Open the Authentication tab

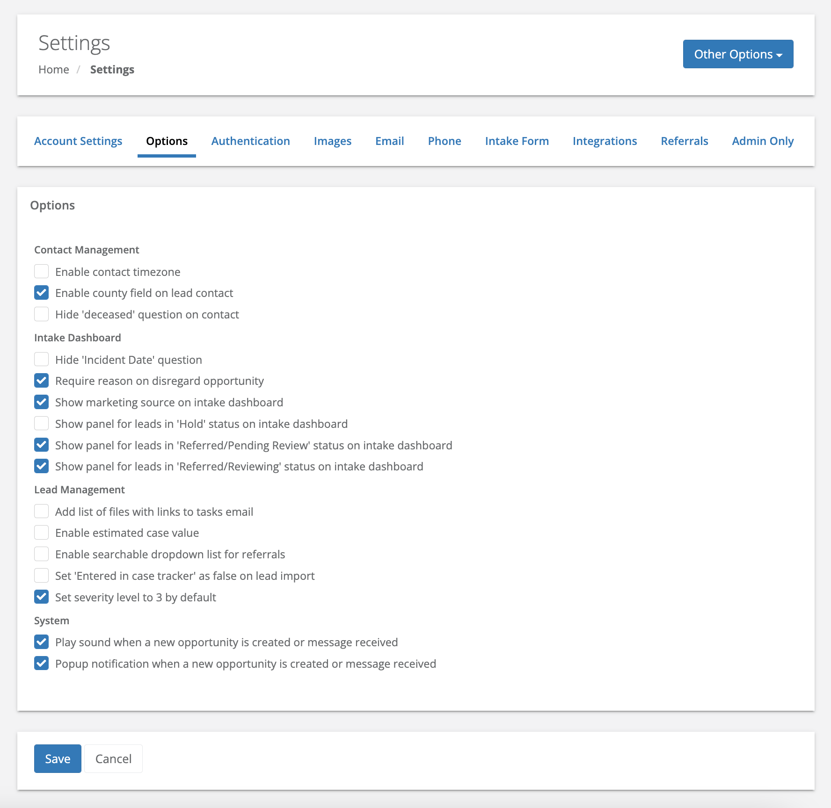coord(250,141)
